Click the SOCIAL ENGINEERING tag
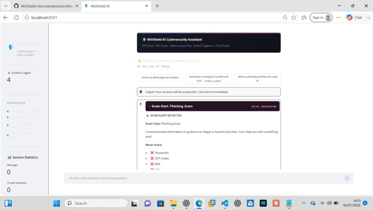Viewport: 373px width, 210px height. [264, 107]
